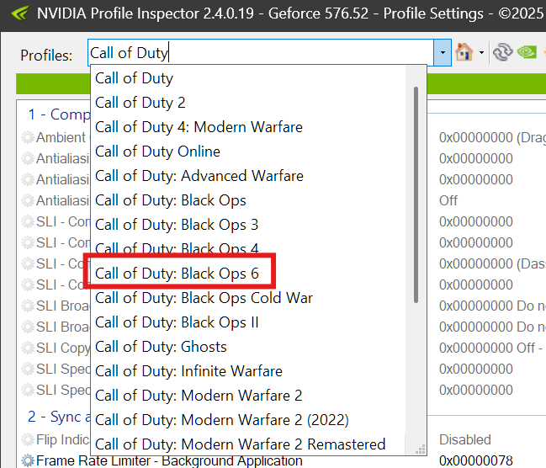Screen dimensions: 546x468
Task: Click the Ambient setting row label
Action: pos(61,137)
